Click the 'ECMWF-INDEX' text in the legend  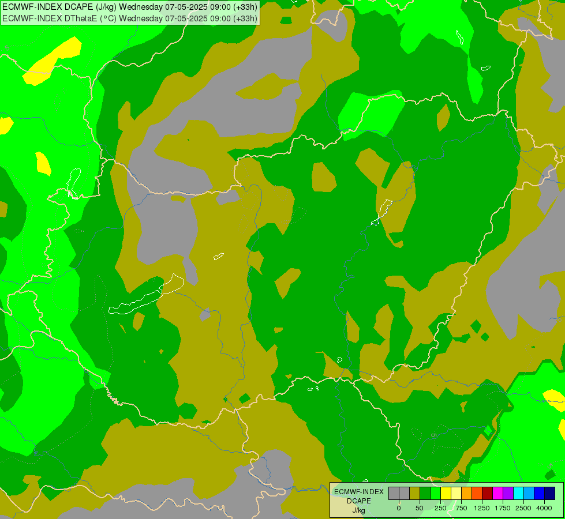(359, 492)
